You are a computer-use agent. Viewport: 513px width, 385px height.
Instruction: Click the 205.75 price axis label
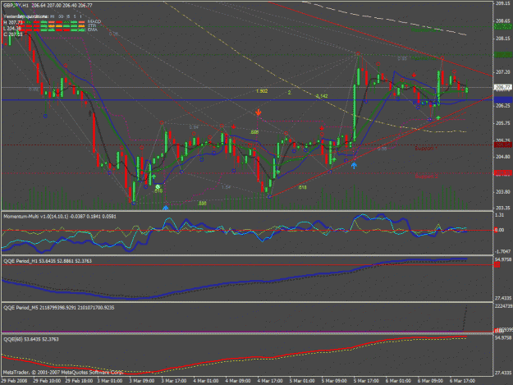coord(503,123)
